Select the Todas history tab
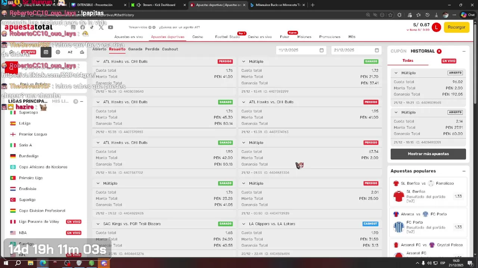The height and width of the screenshot is (268, 478). [408, 61]
